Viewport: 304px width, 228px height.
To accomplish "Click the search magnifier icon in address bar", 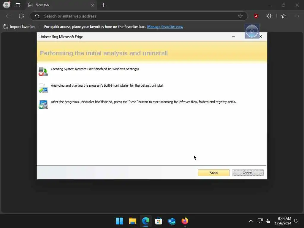I will pos(37,16).
